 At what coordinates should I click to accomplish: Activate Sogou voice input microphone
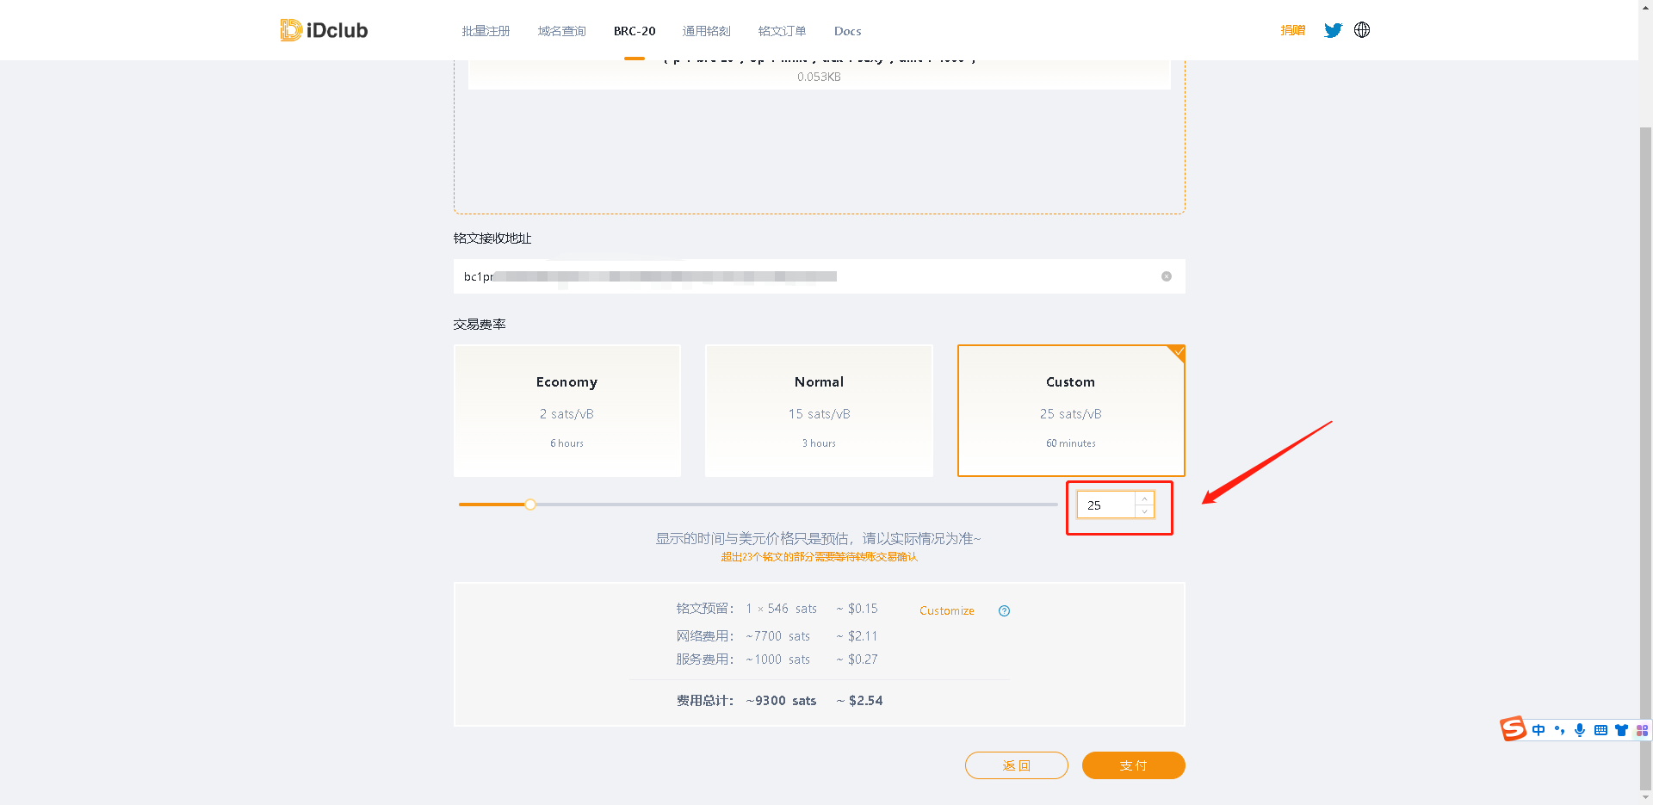tap(1580, 730)
